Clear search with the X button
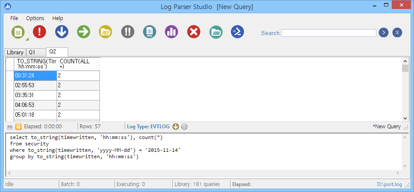The height and width of the screenshot is (192, 414). tap(397, 32)
